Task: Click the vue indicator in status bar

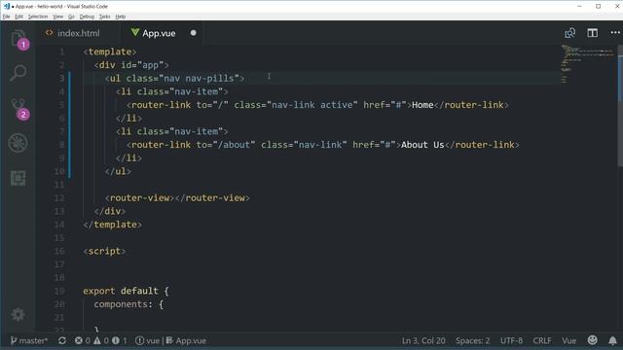Action: pos(147,340)
